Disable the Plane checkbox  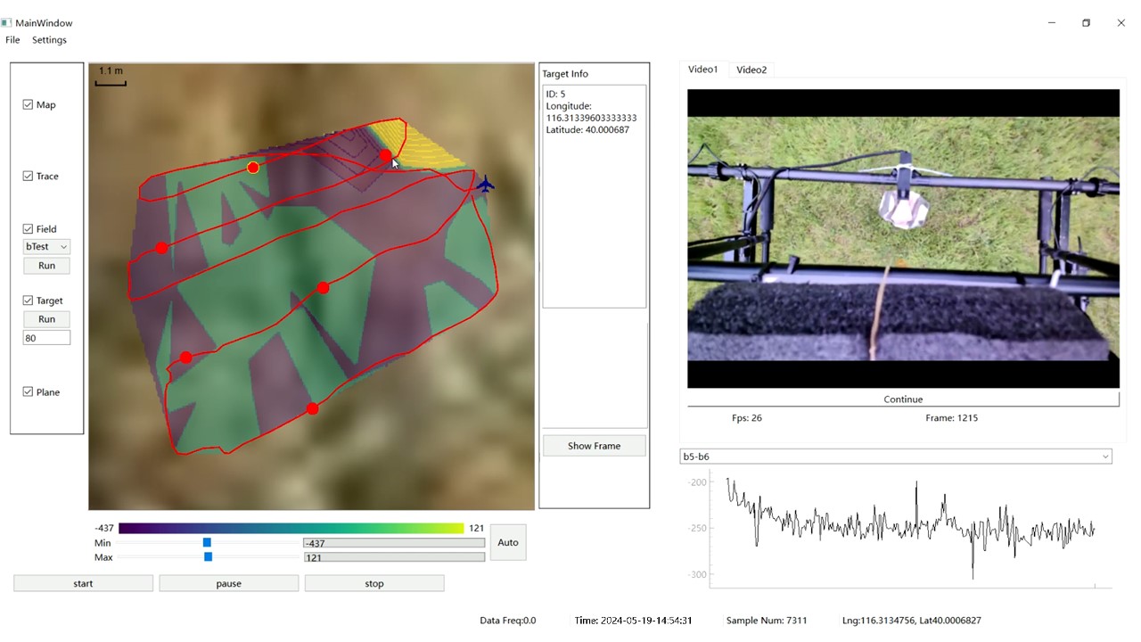pyautogui.click(x=29, y=392)
